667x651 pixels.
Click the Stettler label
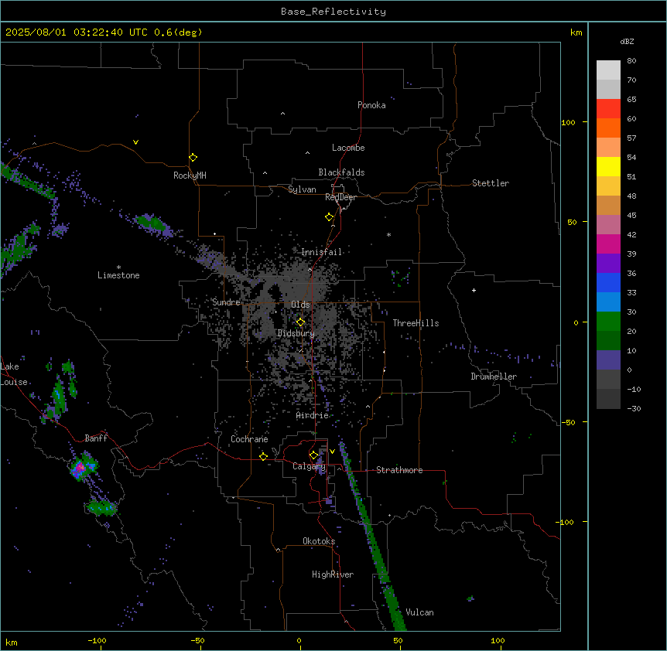(491, 183)
